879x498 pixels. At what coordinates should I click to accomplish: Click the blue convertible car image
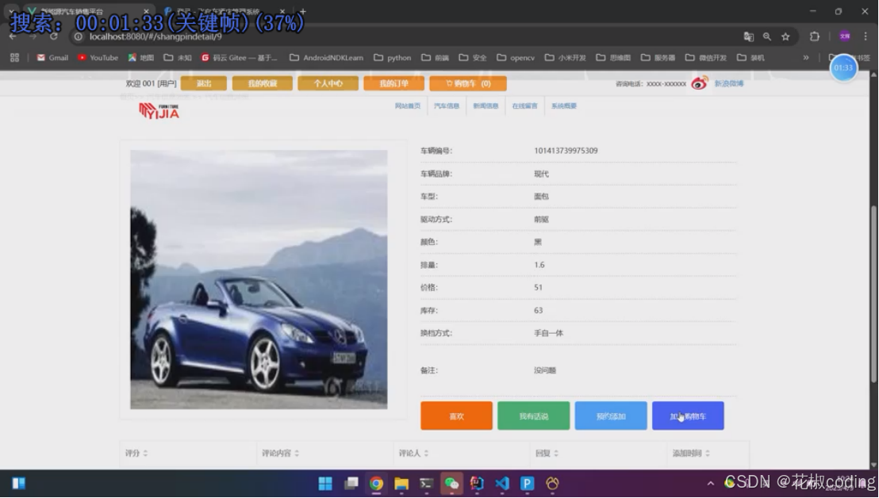point(259,279)
